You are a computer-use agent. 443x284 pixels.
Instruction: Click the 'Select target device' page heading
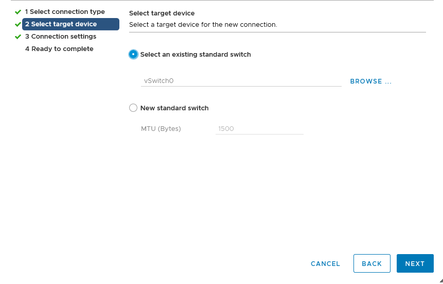point(162,13)
